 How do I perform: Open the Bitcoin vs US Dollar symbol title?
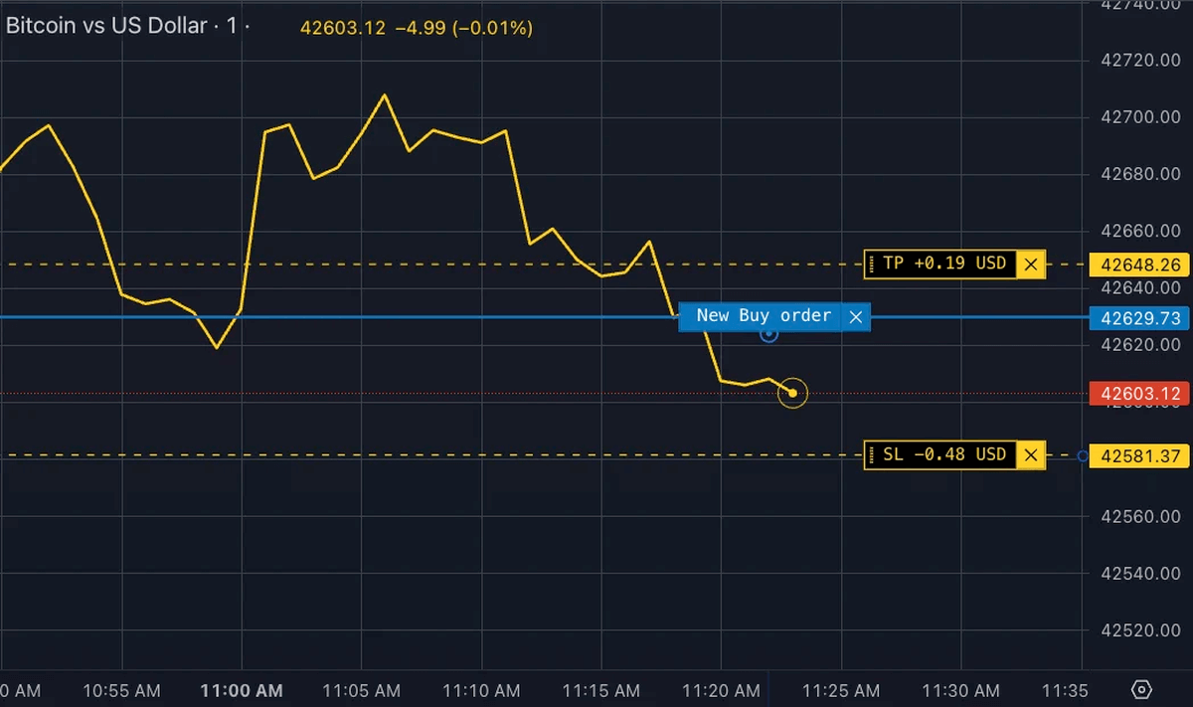[106, 27]
